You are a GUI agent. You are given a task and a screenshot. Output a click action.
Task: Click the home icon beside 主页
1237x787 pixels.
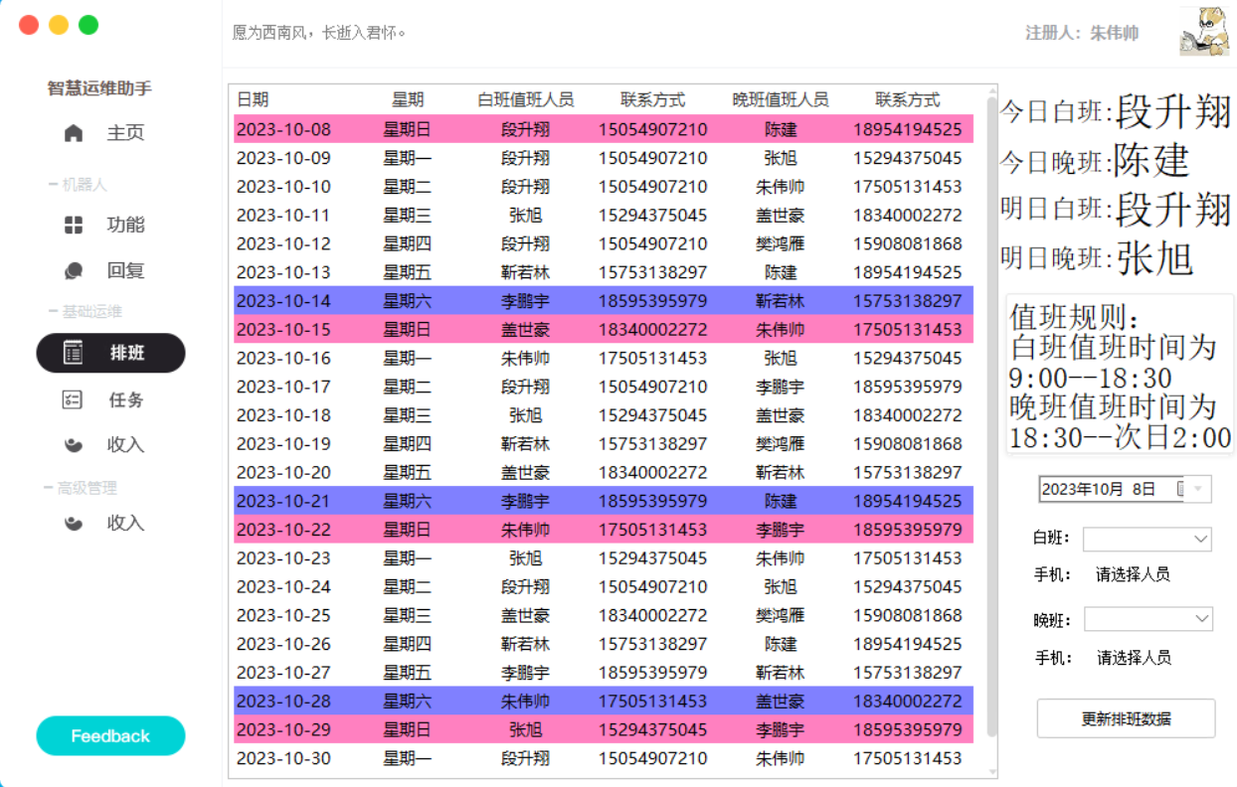click(x=74, y=133)
